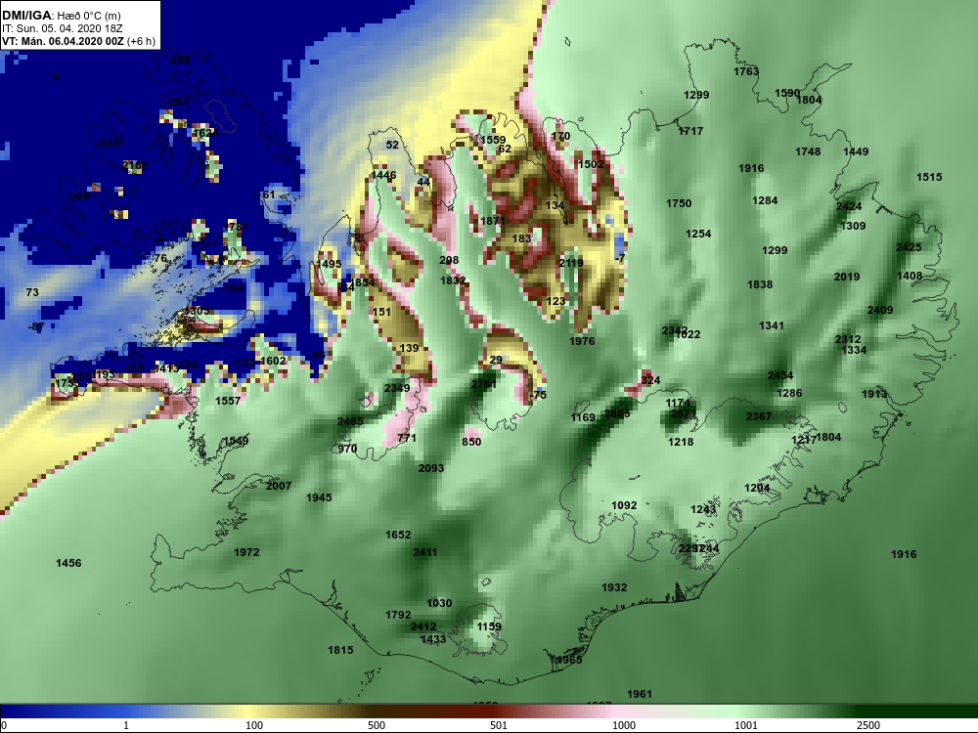Click the map value 1602

coord(273,361)
